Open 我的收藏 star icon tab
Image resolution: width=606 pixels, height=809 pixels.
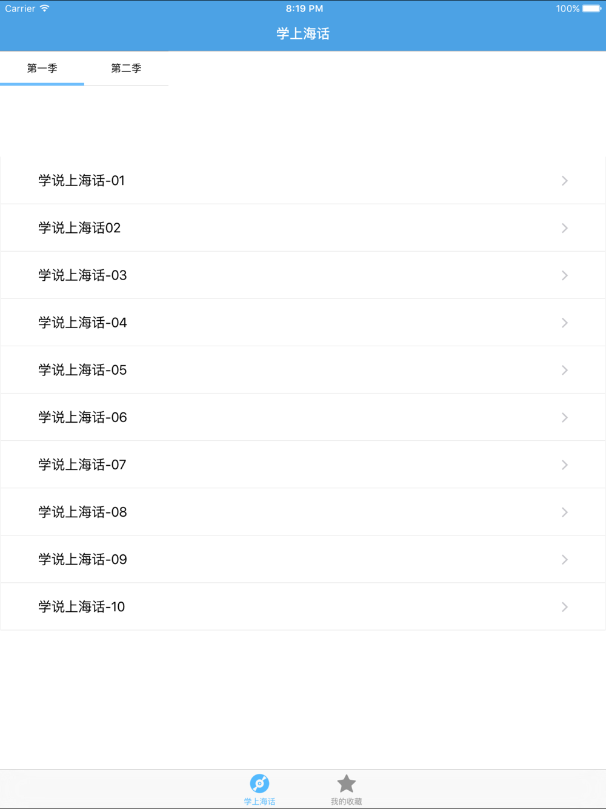[346, 784]
